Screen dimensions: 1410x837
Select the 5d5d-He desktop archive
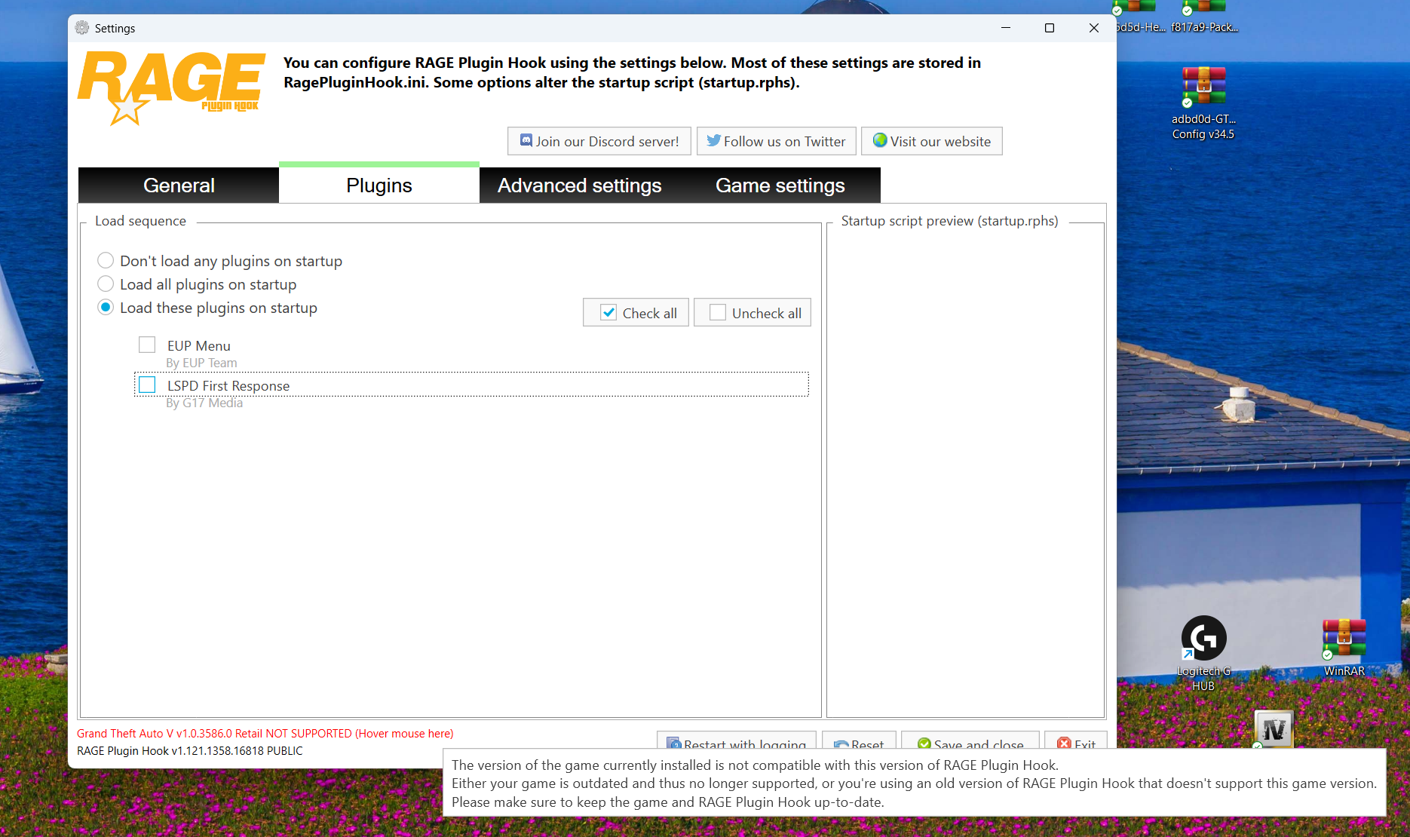[1140, 17]
